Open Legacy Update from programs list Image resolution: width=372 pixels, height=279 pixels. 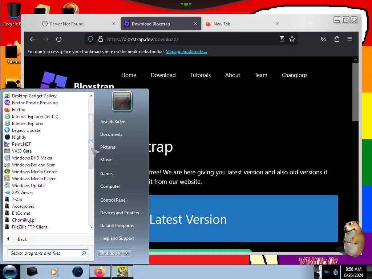tap(46, 130)
